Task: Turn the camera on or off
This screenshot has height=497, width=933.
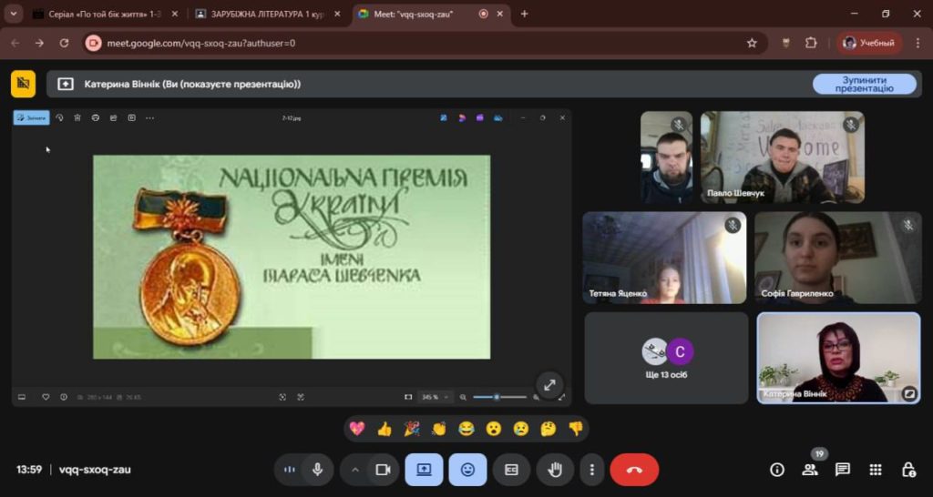Action: click(384, 470)
